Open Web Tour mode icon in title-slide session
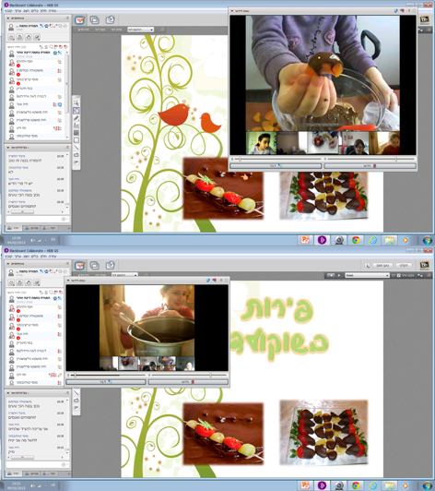The width and height of the screenshot is (435, 491). click(x=110, y=266)
